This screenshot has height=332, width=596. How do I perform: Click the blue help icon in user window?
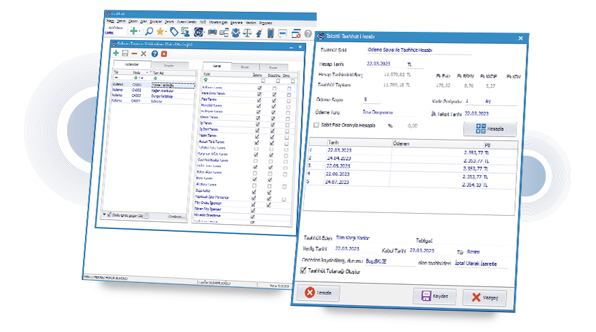pyautogui.click(x=155, y=54)
